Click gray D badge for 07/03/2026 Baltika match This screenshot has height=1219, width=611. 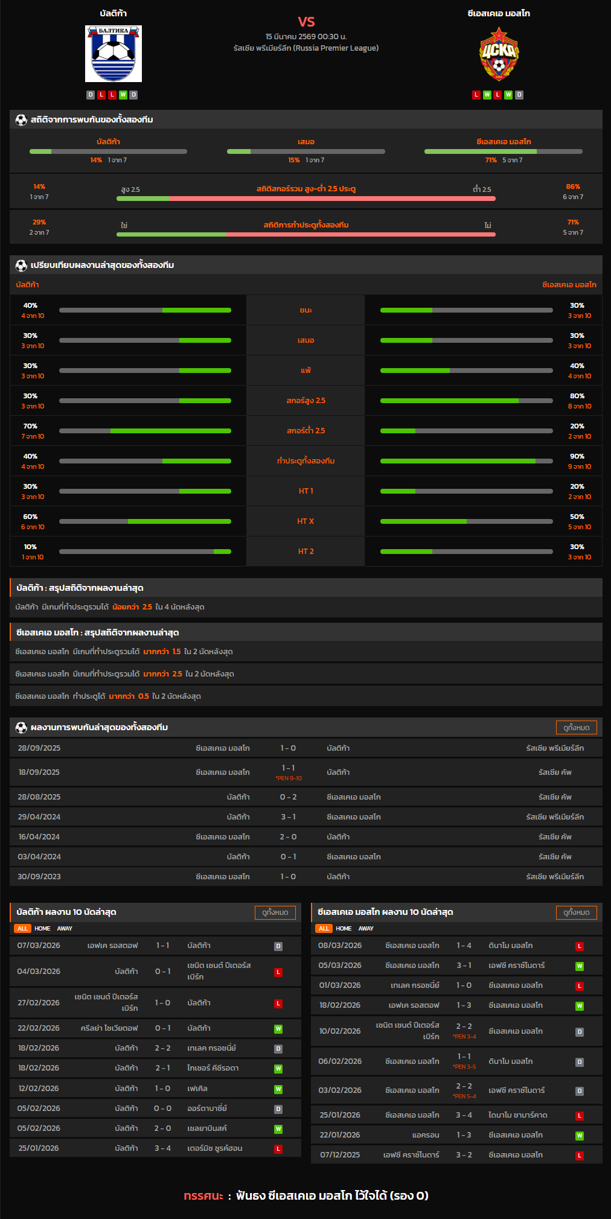point(278,946)
